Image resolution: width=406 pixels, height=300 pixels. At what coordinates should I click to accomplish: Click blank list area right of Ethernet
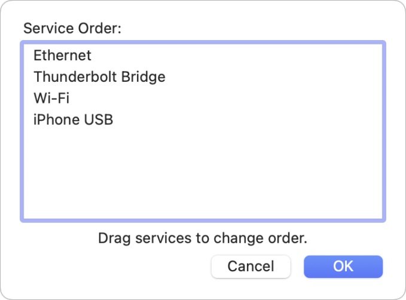(239, 56)
